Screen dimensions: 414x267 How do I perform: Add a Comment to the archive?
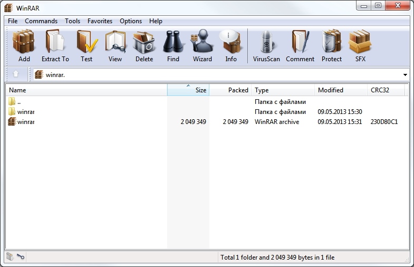click(x=300, y=46)
